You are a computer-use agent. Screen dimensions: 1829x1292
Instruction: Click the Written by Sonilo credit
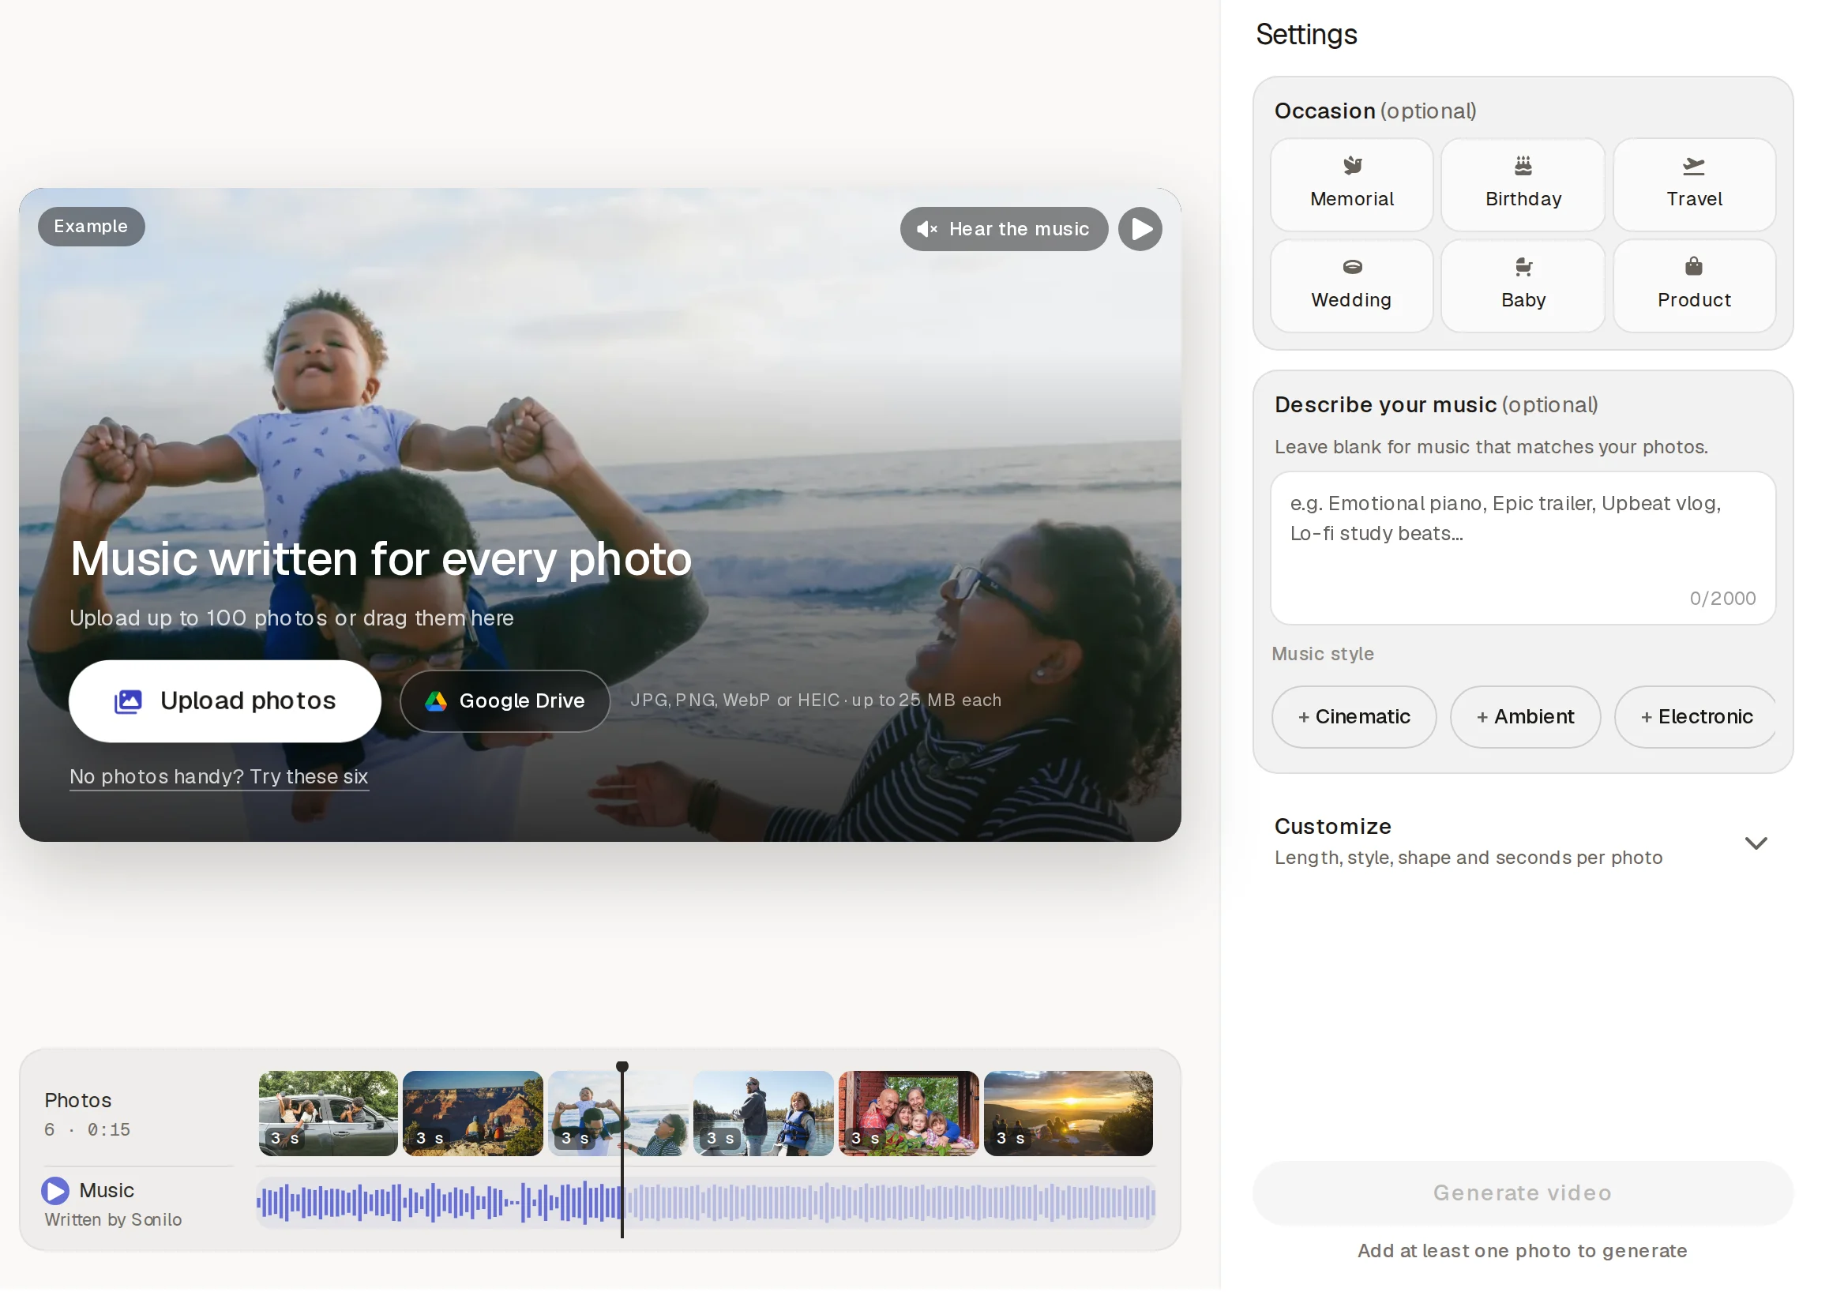(113, 1221)
